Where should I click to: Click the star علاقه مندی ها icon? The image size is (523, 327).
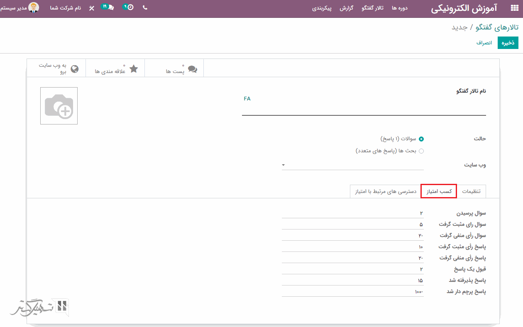tap(134, 69)
